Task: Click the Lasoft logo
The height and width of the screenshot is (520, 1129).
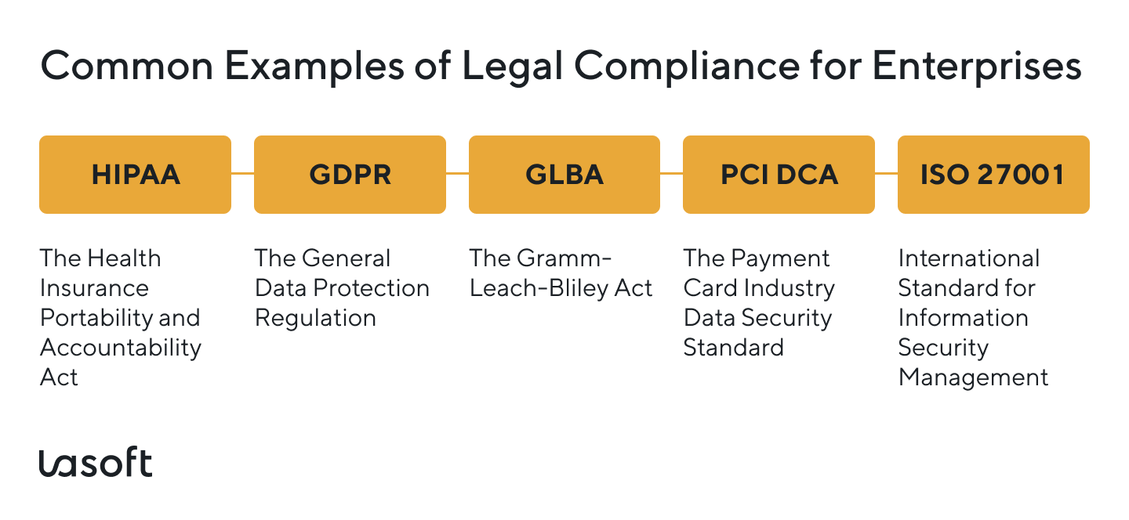Action: coord(95,464)
